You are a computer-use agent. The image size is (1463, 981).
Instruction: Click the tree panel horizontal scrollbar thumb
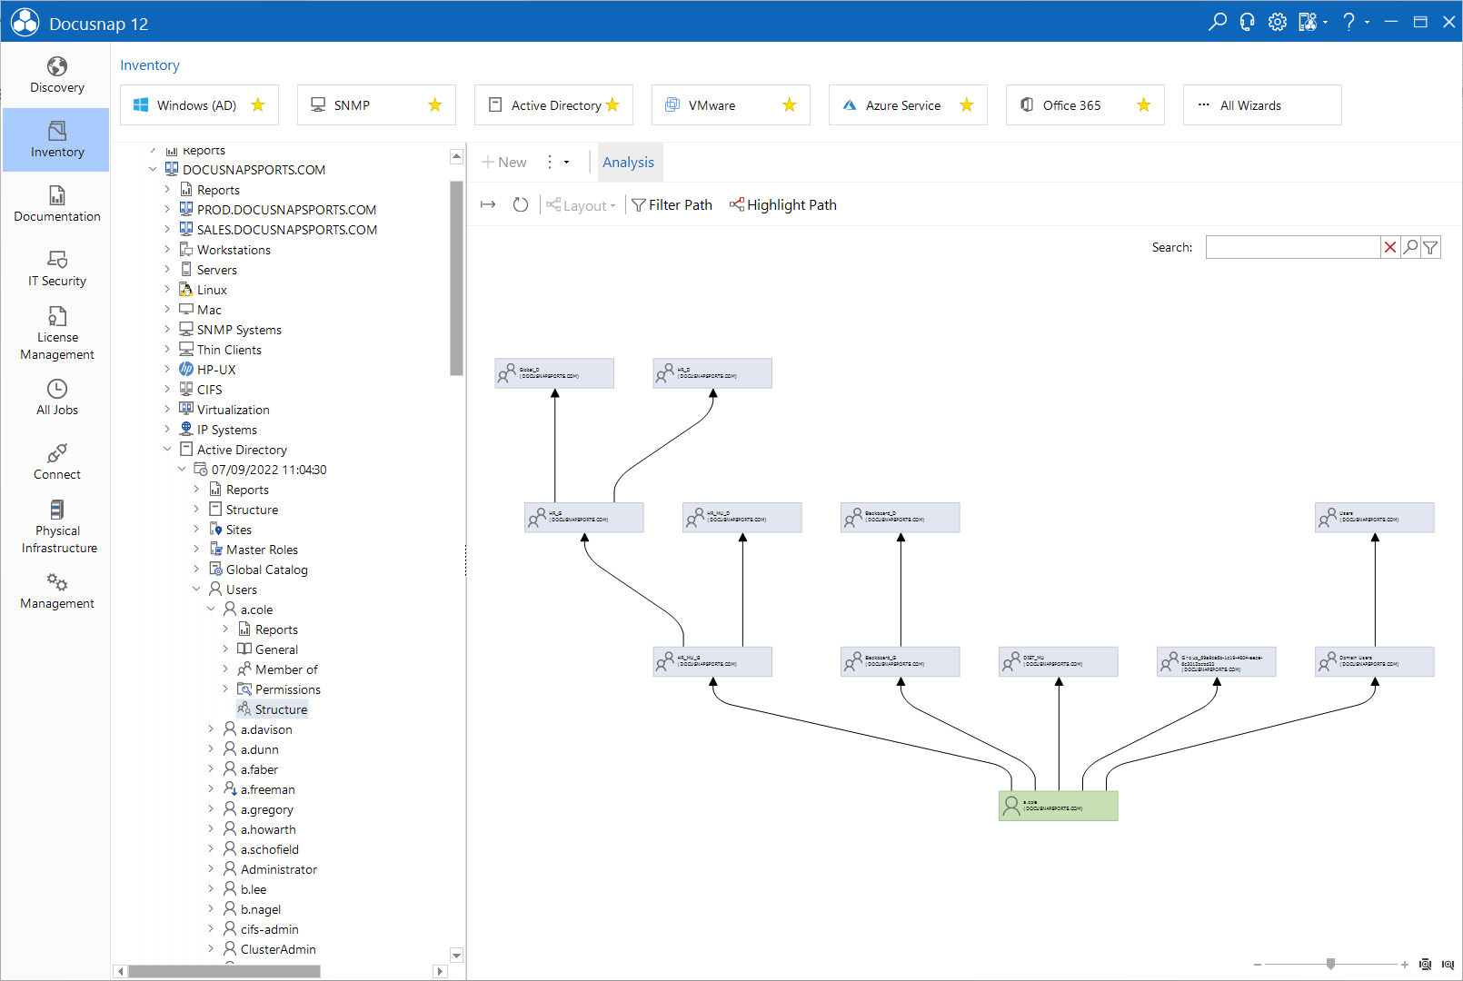coord(224,971)
